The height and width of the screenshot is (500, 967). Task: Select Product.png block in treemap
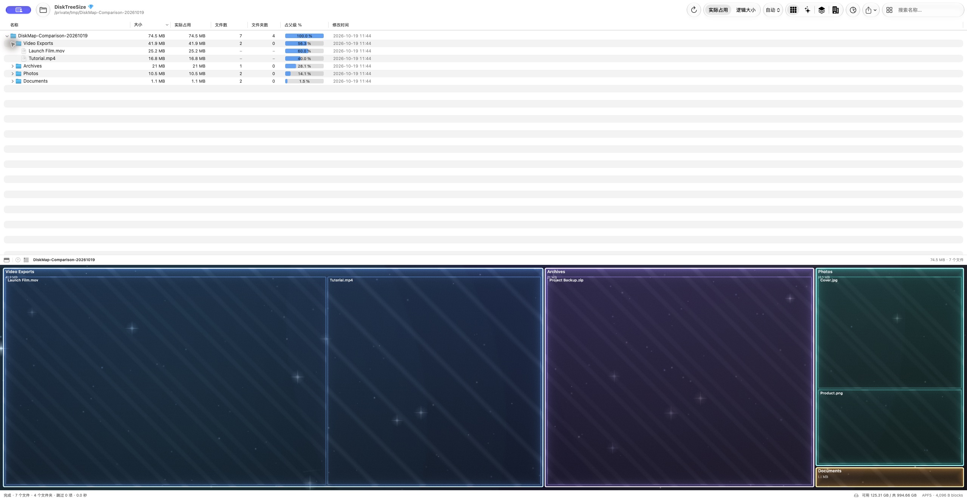click(x=889, y=426)
